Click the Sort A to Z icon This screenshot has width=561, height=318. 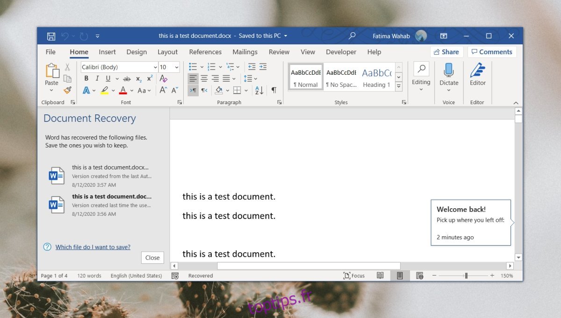click(x=259, y=90)
